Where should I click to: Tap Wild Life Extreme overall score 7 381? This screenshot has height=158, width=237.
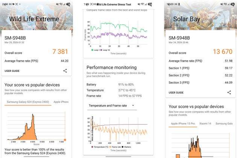(60, 52)
